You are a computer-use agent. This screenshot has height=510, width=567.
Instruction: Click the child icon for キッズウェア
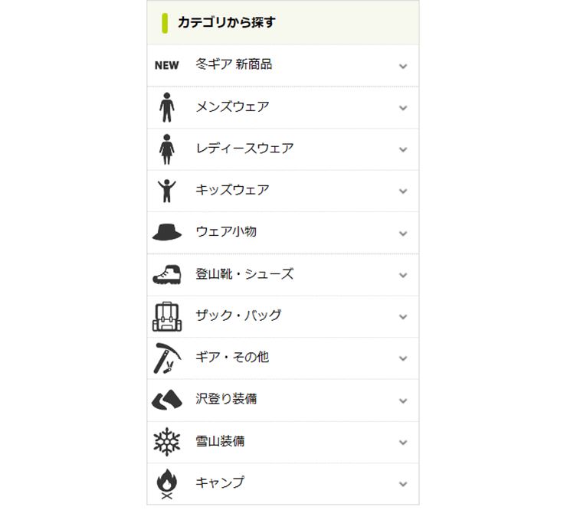167,190
